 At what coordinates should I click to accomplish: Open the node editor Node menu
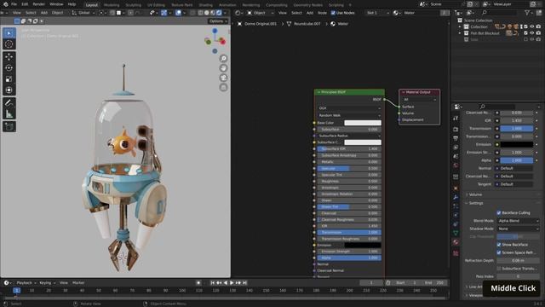coord(322,13)
